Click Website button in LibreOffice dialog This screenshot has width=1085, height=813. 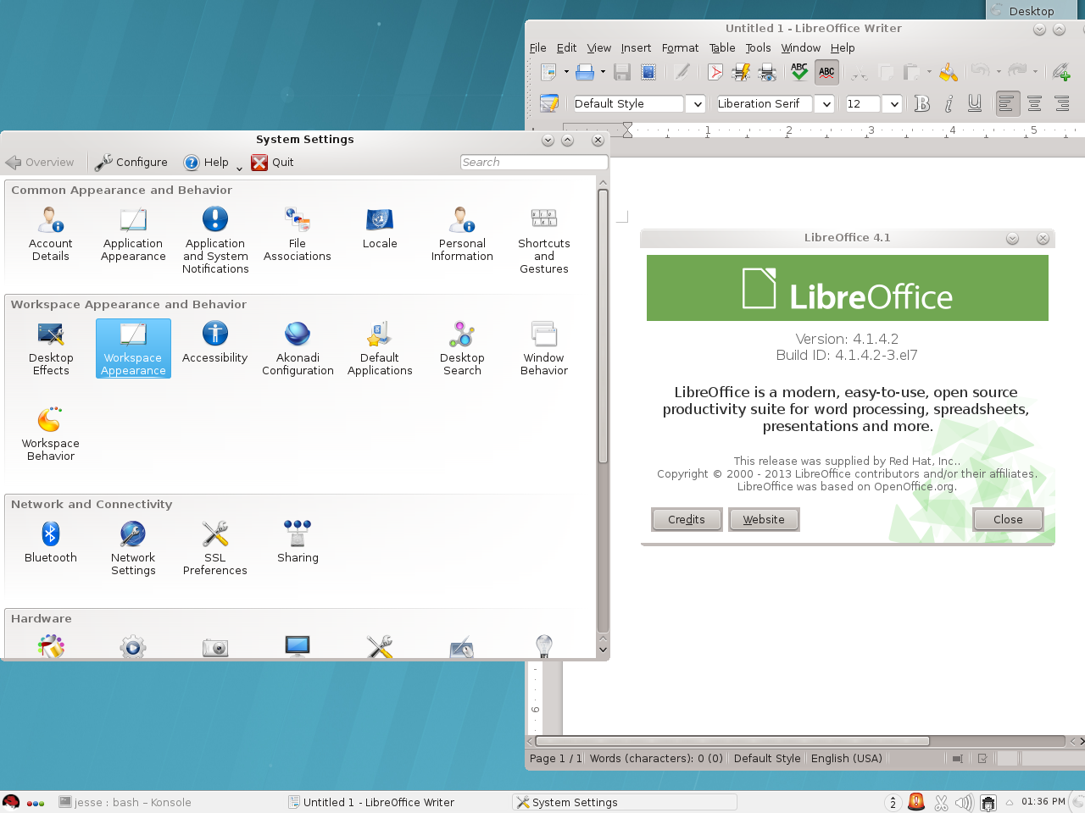coord(764,519)
